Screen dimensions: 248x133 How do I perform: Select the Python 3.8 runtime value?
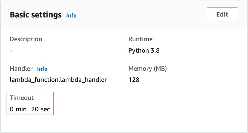tap(144, 51)
